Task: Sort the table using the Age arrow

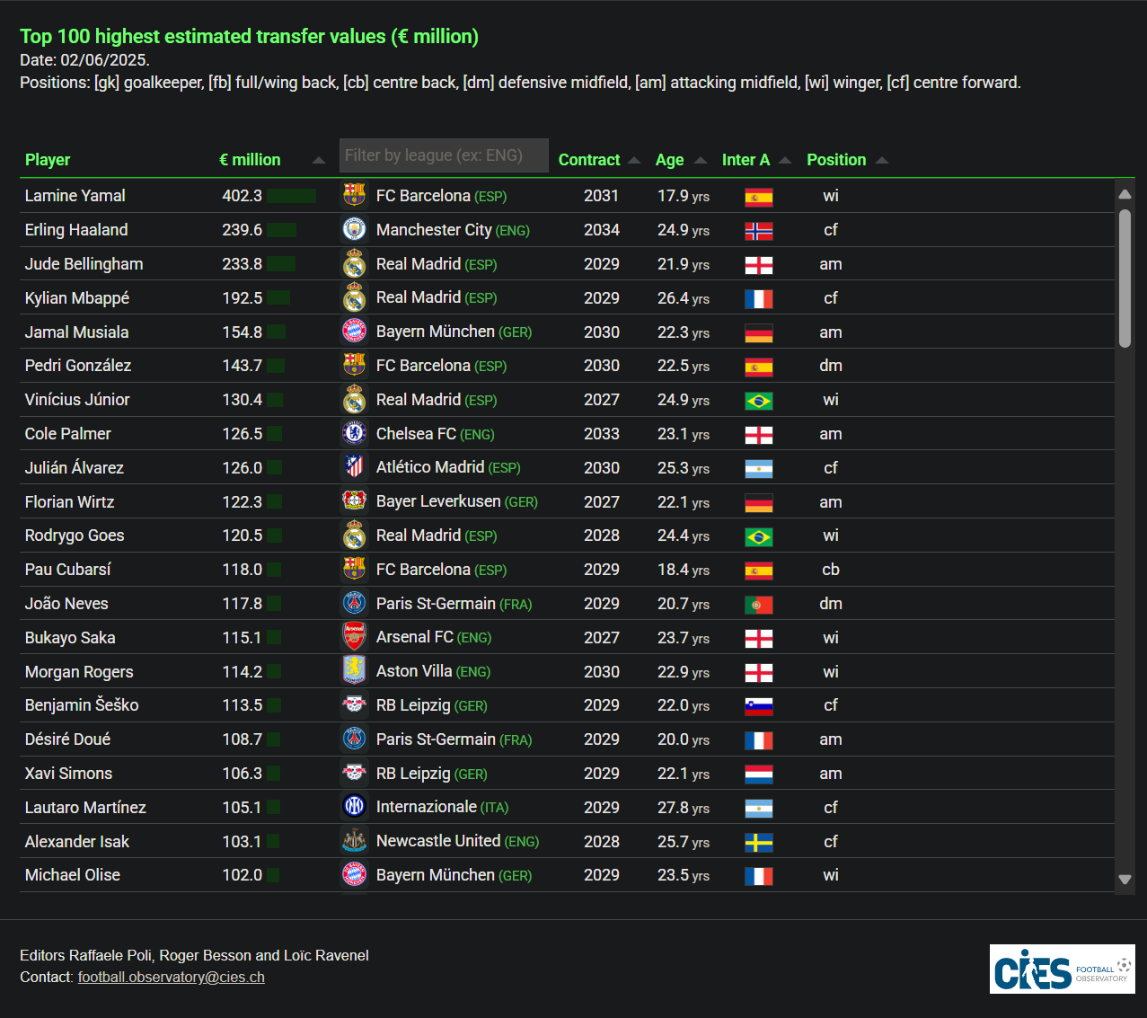Action: pos(701,161)
